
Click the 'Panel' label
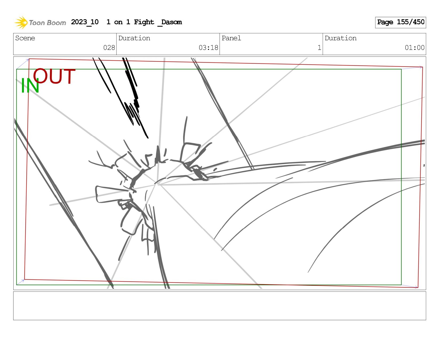click(x=231, y=38)
